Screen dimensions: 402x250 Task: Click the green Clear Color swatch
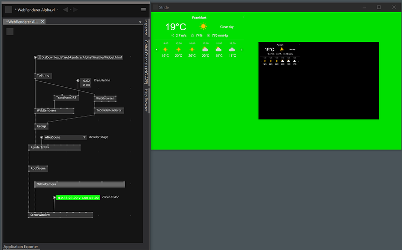point(78,198)
